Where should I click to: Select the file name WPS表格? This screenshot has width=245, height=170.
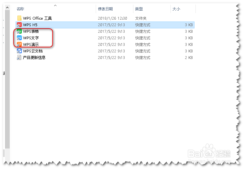click(31, 32)
